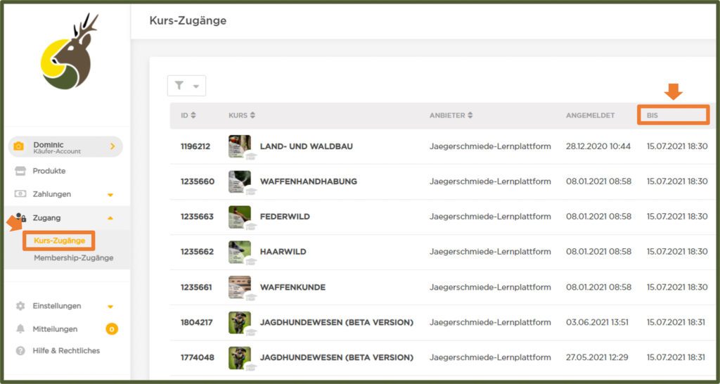This screenshot has width=720, height=384.
Task: Click the Kurs-Zugänge page title
Action: point(188,20)
